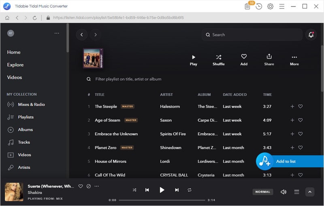Navigate forward in the address toolbar
Image resolution: width=324 pixels, height=206 pixels.
pos(26,18)
